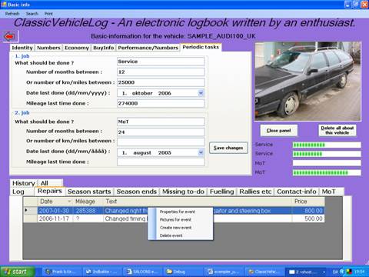The image size is (369, 277).
Task: Open date dropdown for 1. august 2005
Action: click(x=201, y=152)
